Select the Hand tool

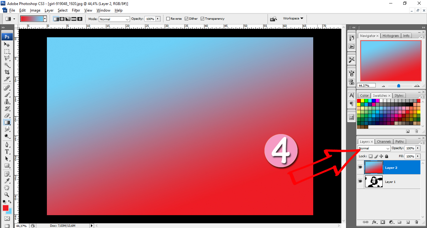[x=7, y=188]
